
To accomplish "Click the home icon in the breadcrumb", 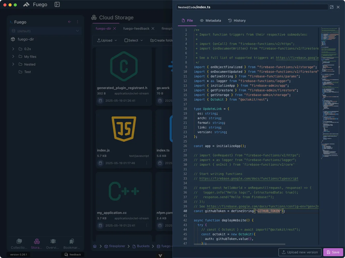I will [x=95, y=246].
